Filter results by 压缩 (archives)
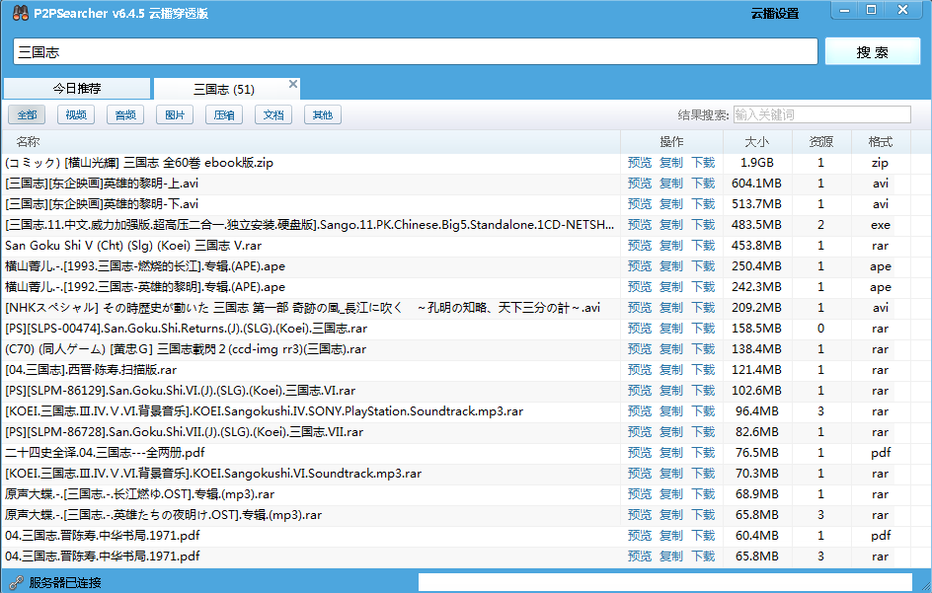 click(224, 115)
